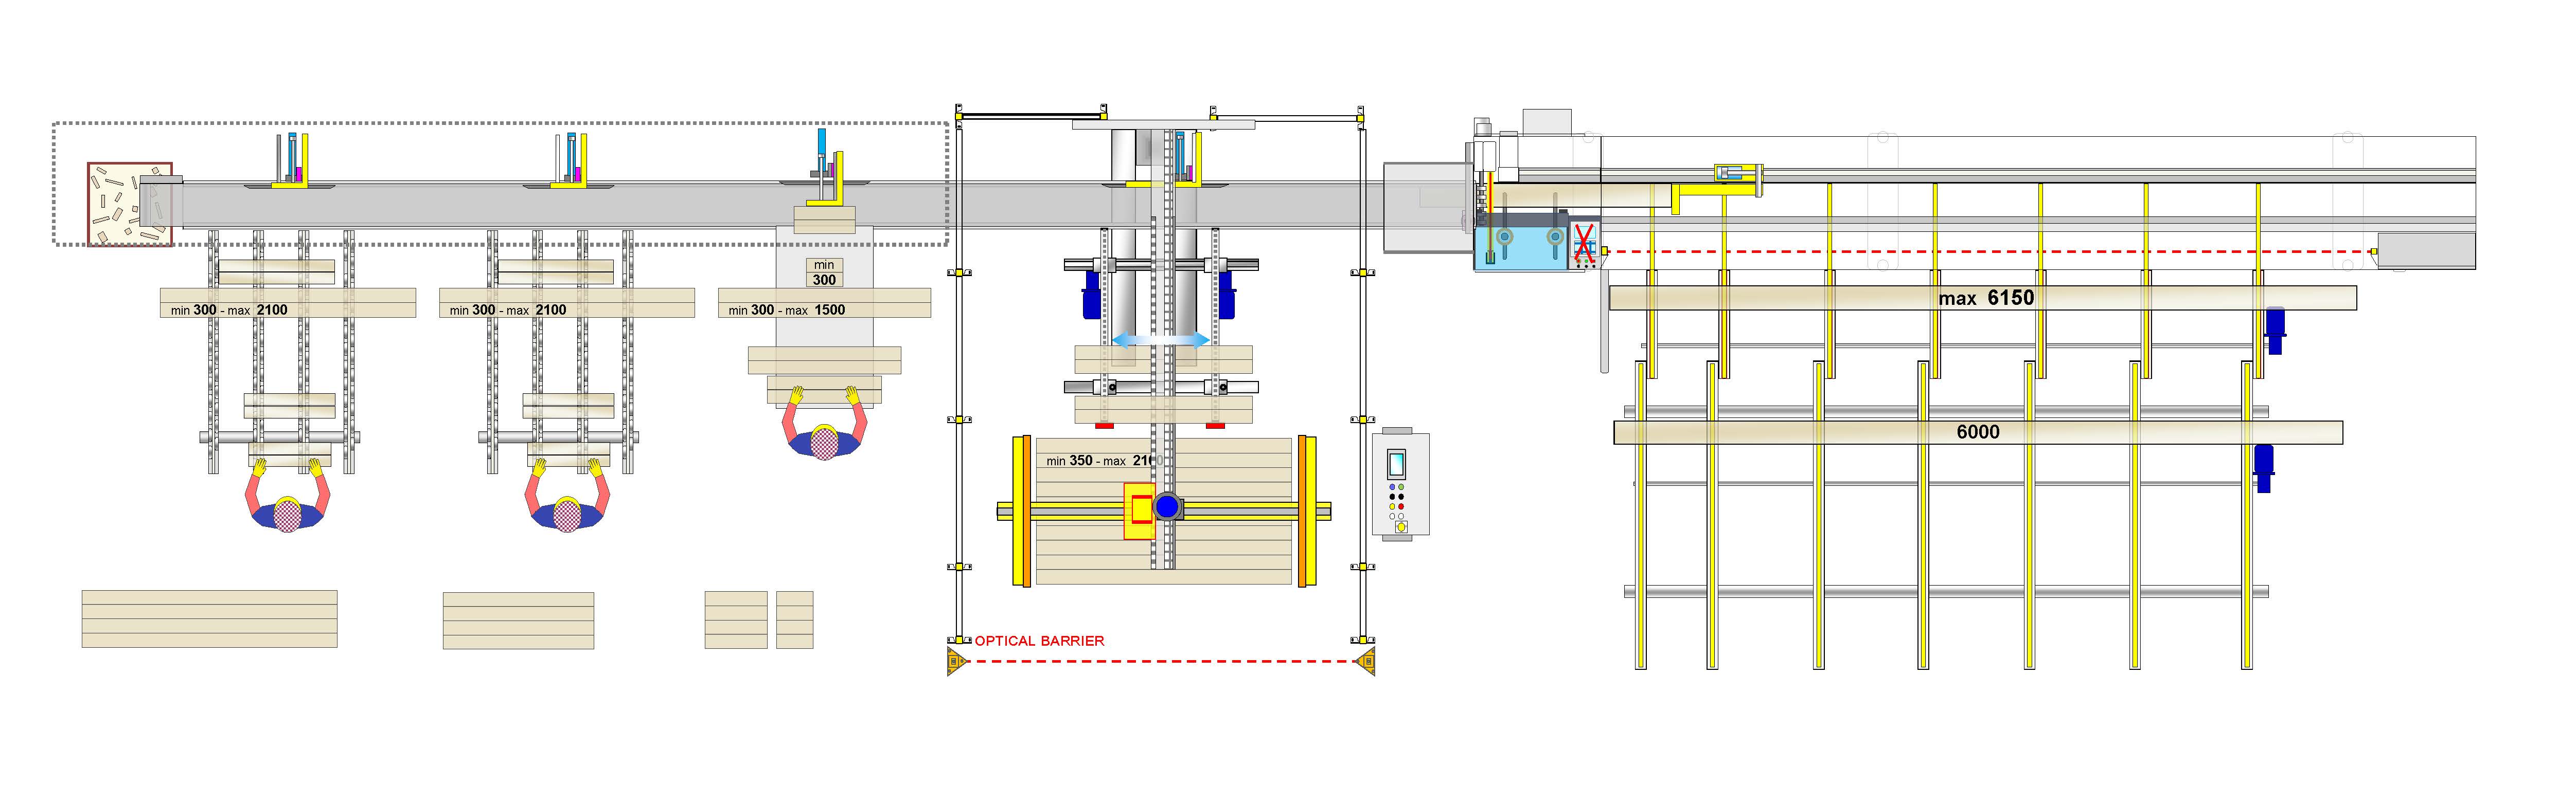The height and width of the screenshot is (802, 2576).
Task: Click the waste scrap bin with red border
Action: [130, 205]
